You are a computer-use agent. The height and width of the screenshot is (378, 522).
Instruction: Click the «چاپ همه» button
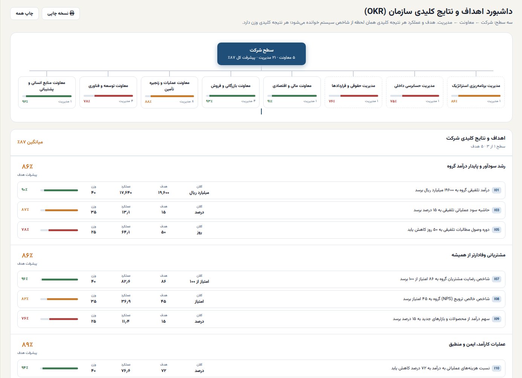pos(24,14)
